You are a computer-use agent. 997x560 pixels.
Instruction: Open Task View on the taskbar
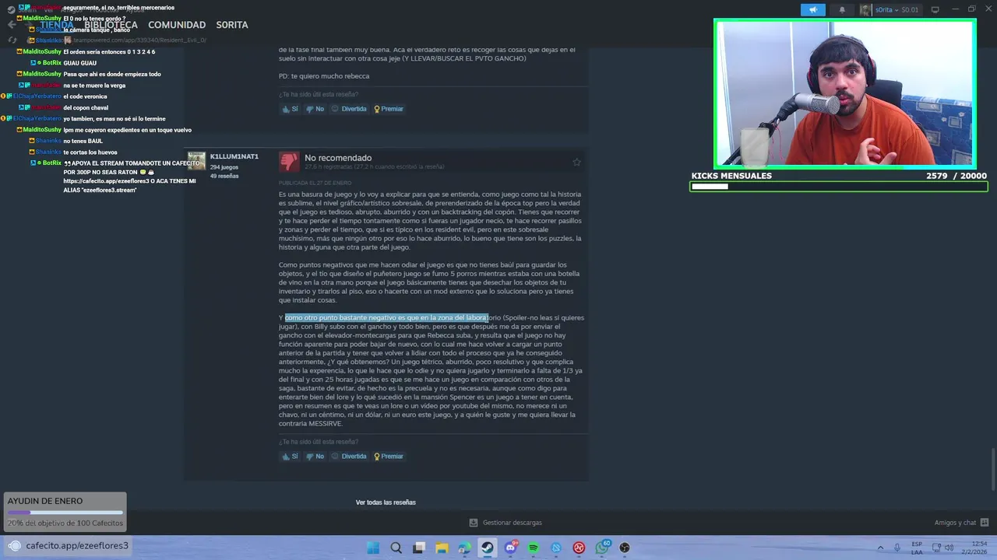pos(419,548)
